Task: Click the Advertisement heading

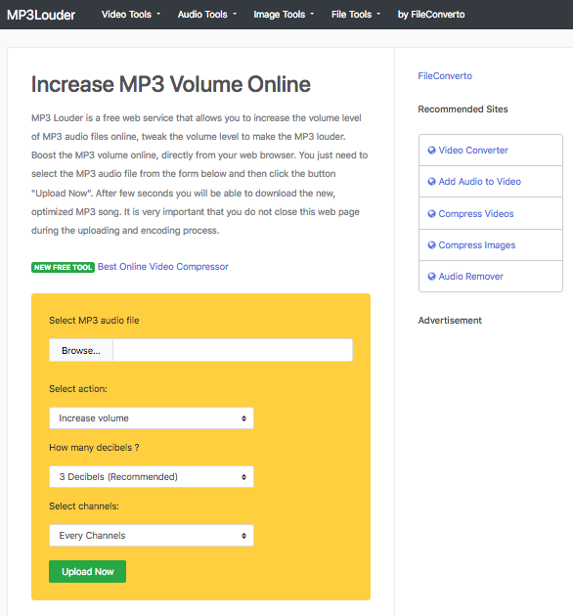Action: [450, 321]
